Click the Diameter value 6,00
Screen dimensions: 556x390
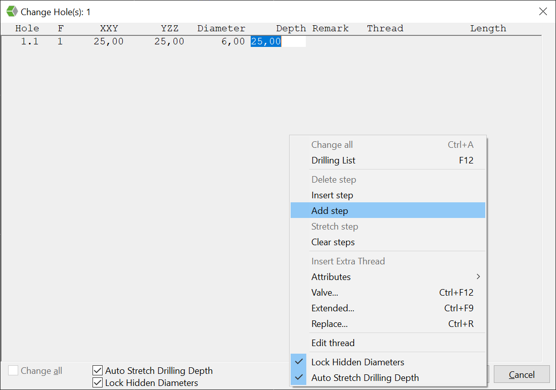[233, 41]
